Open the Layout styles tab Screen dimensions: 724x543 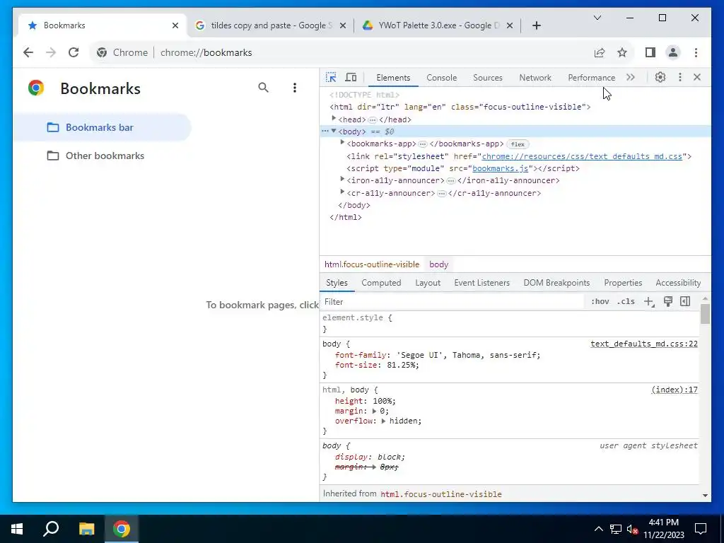click(x=428, y=283)
